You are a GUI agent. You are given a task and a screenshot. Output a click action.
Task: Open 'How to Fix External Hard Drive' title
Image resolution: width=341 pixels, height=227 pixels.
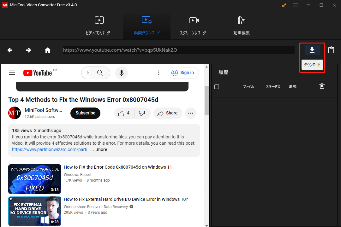126,199
